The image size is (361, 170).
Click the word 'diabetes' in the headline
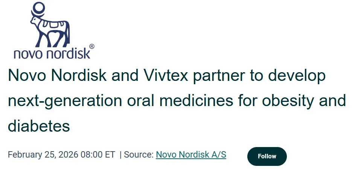point(39,125)
